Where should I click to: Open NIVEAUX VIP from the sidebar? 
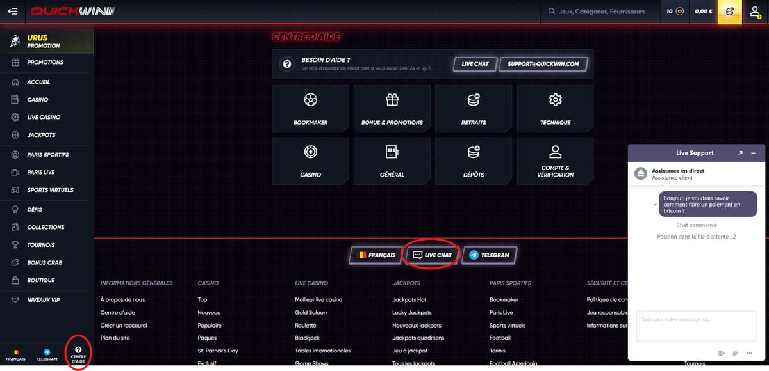[x=42, y=298]
